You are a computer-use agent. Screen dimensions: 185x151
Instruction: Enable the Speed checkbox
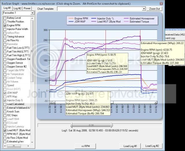[5, 85]
